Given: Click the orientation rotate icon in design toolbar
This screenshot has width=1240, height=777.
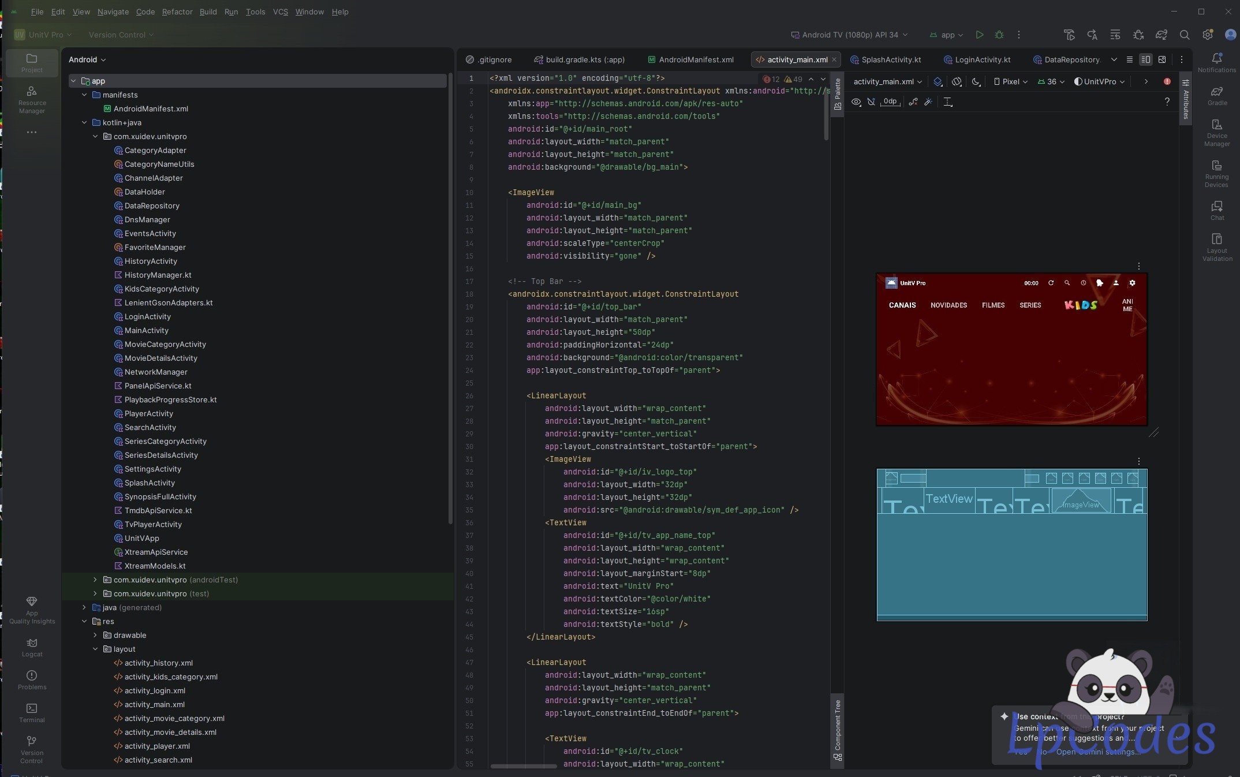Looking at the screenshot, I should (957, 81).
